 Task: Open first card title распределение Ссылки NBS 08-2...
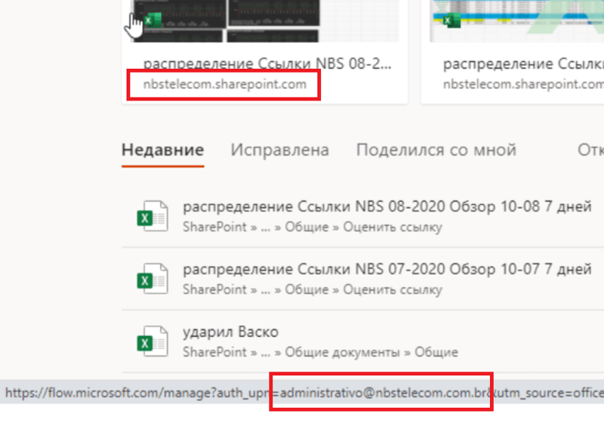[267, 64]
